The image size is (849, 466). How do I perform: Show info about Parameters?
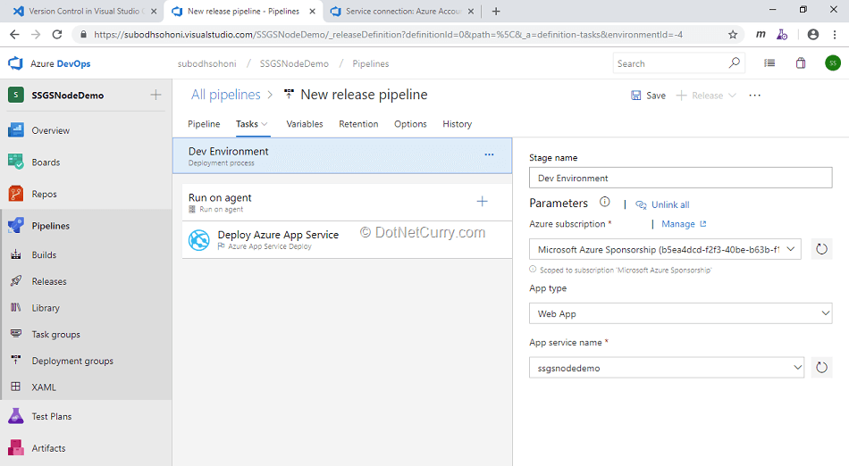point(604,202)
